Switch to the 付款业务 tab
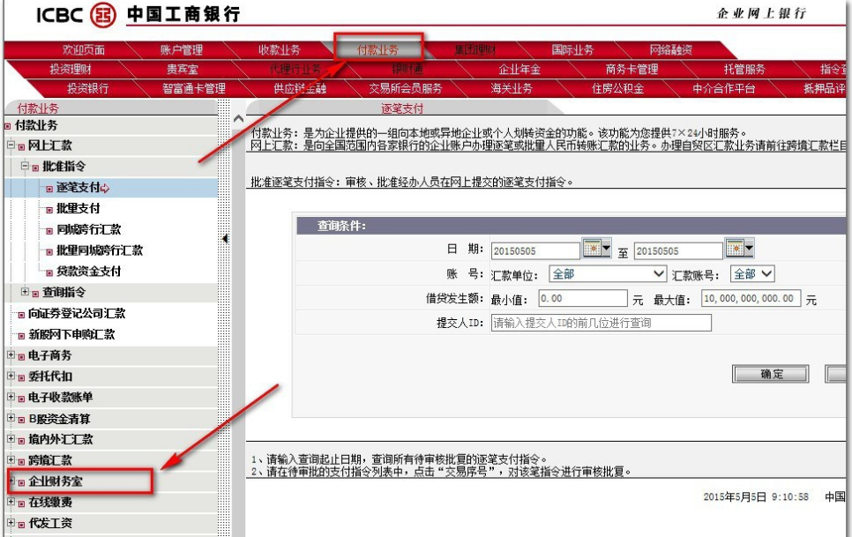The width and height of the screenshot is (852, 537). pyautogui.click(x=377, y=50)
